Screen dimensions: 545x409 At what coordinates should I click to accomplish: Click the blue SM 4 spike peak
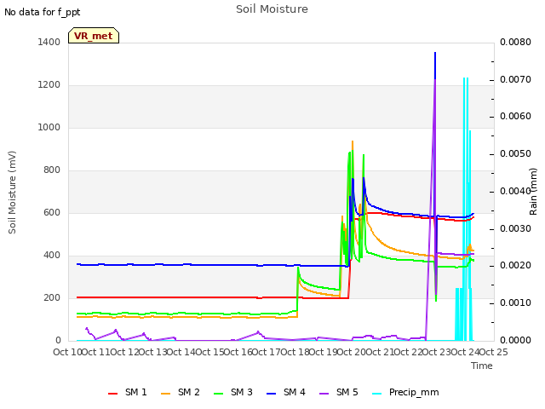point(435,53)
